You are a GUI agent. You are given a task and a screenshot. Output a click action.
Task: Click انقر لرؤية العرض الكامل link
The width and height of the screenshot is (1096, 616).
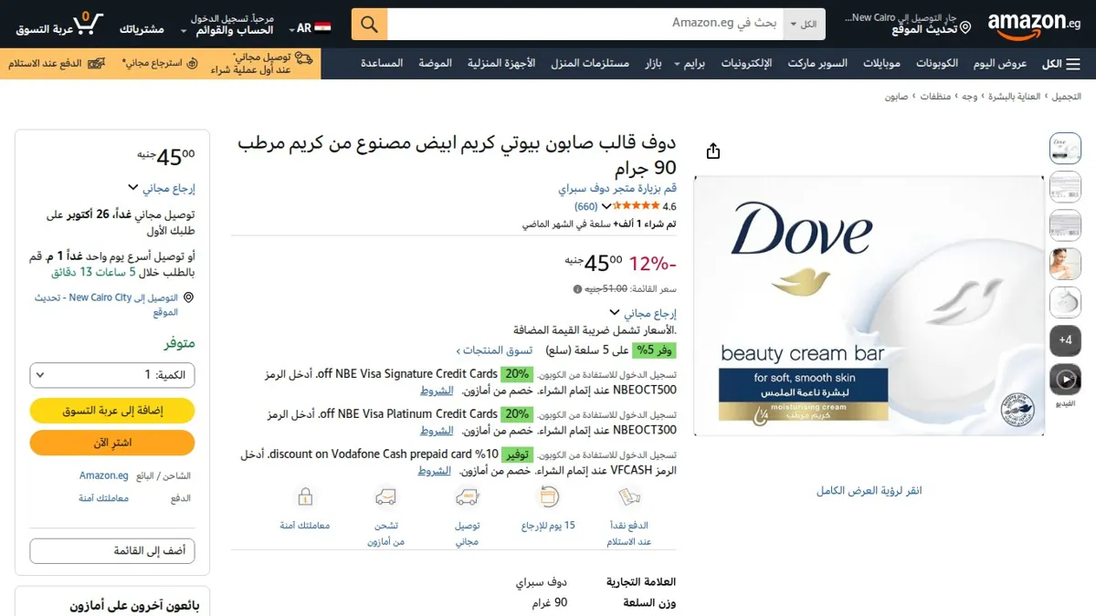coord(869,491)
